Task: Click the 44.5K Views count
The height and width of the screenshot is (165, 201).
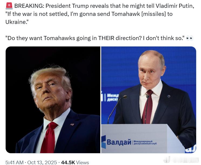Action: point(75,162)
